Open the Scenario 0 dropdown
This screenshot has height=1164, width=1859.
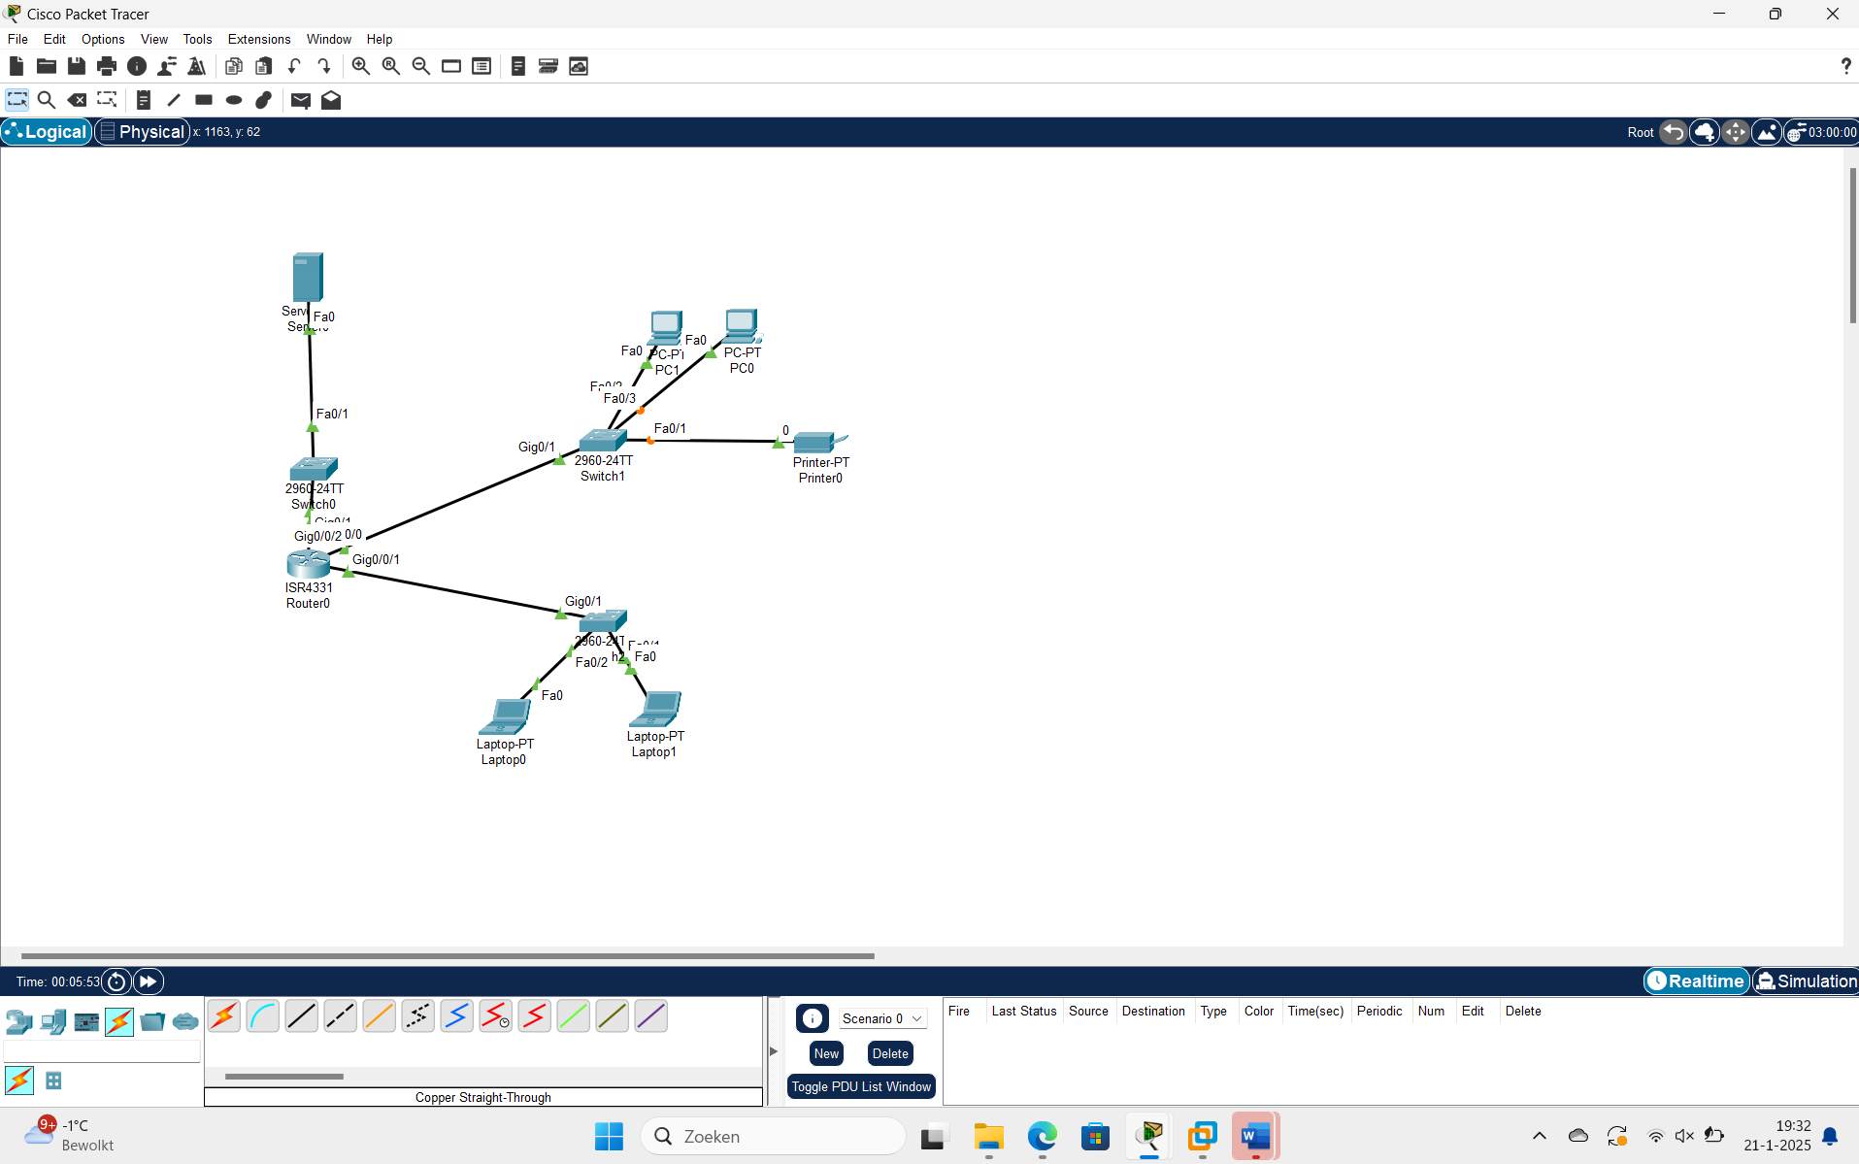(x=881, y=1018)
